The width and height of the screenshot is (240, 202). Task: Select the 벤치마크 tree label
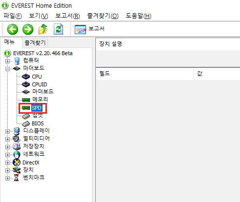34,178
